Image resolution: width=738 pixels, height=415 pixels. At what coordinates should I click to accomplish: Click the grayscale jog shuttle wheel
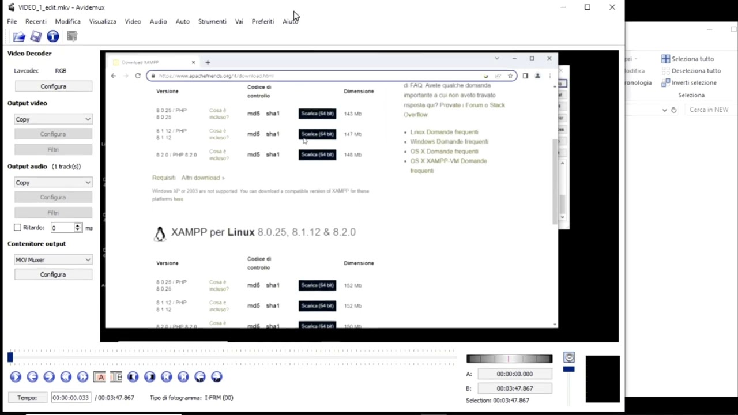point(509,359)
